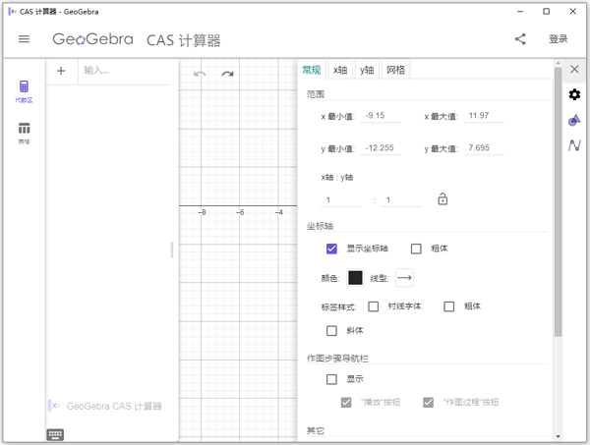
Task: Switch to the x轴 tab
Action: click(x=340, y=70)
